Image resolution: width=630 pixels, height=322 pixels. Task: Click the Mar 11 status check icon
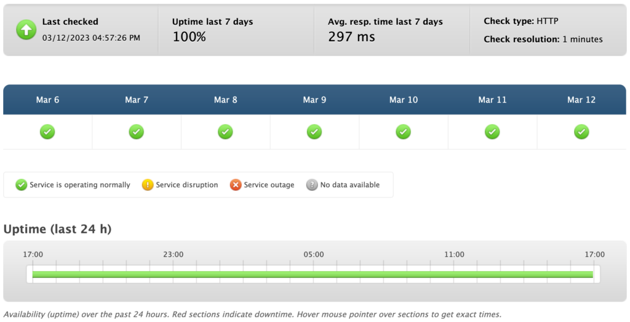pos(492,132)
